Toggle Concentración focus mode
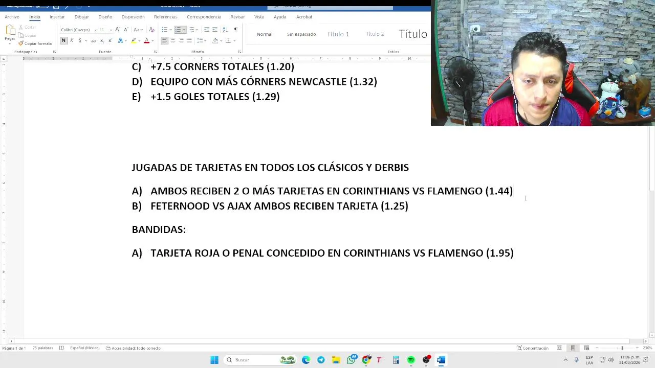655x368 pixels. pos(533,348)
